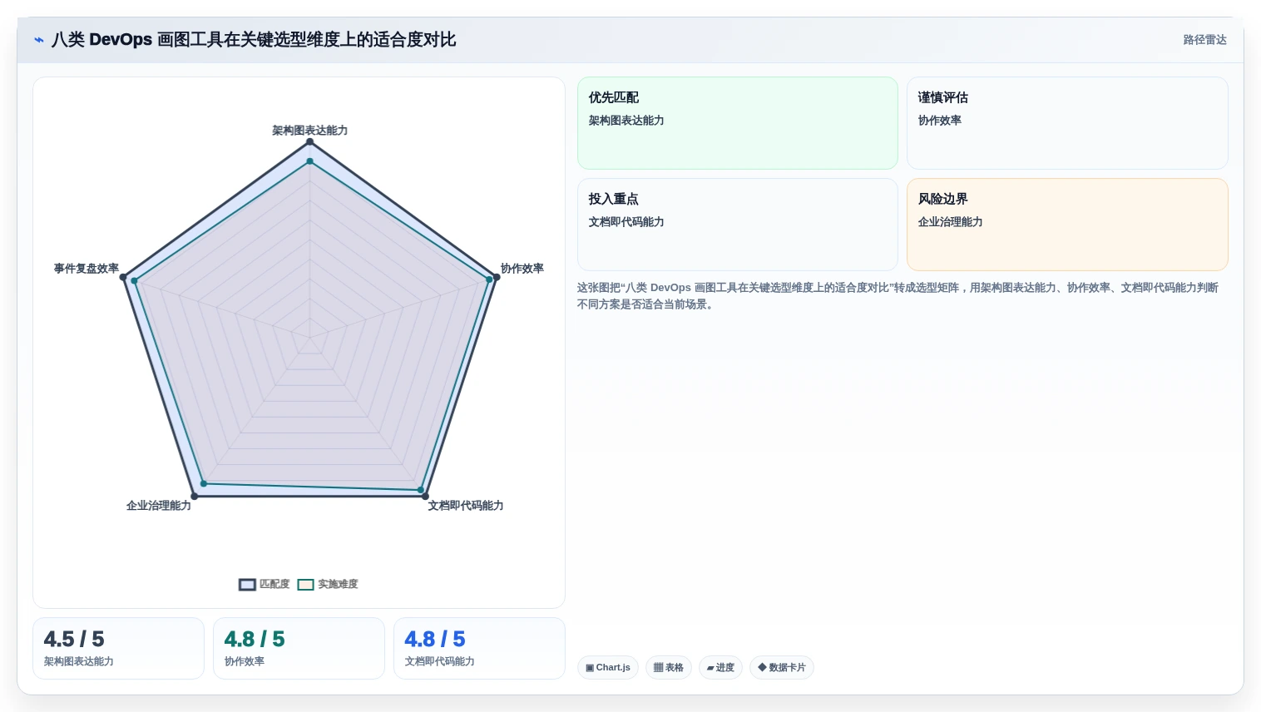The image size is (1261, 712).
Task: Click the 企业治理能力 text in 风险边界 card
Action: click(950, 222)
